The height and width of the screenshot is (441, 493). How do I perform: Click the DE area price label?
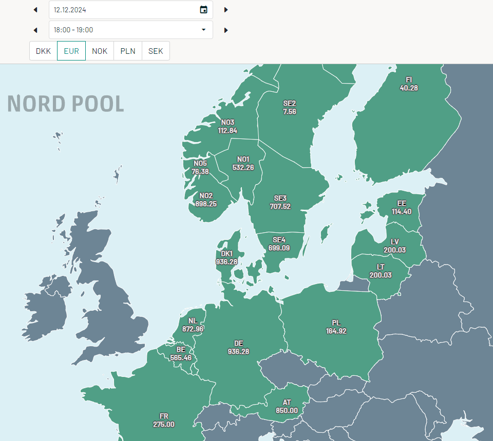(238, 348)
